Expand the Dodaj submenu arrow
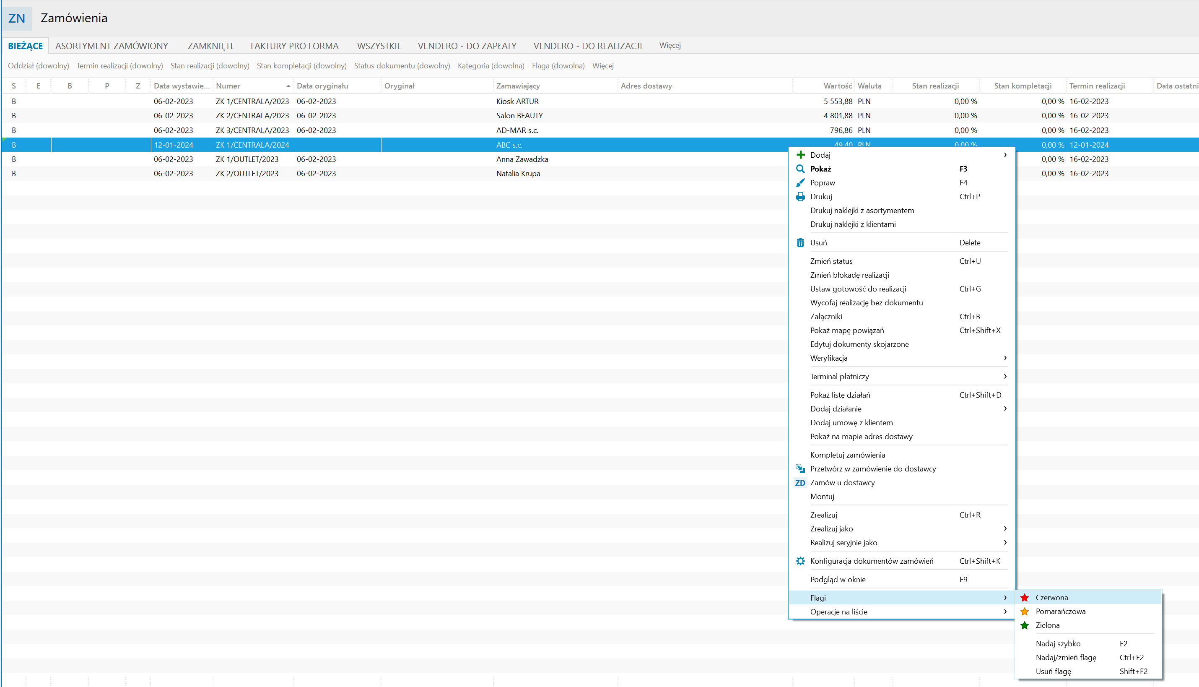 tap(1005, 155)
